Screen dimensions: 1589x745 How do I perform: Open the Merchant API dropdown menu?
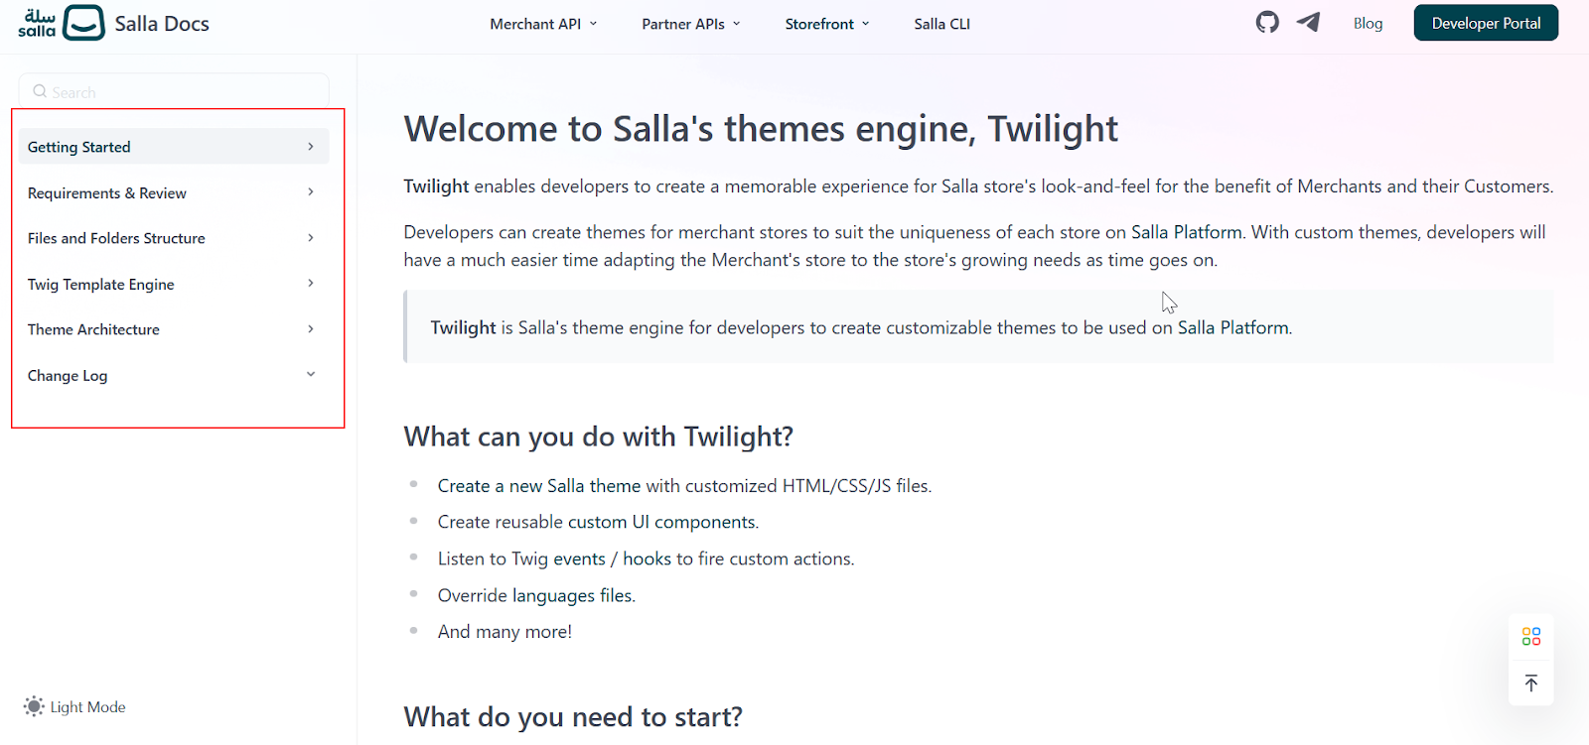point(543,24)
